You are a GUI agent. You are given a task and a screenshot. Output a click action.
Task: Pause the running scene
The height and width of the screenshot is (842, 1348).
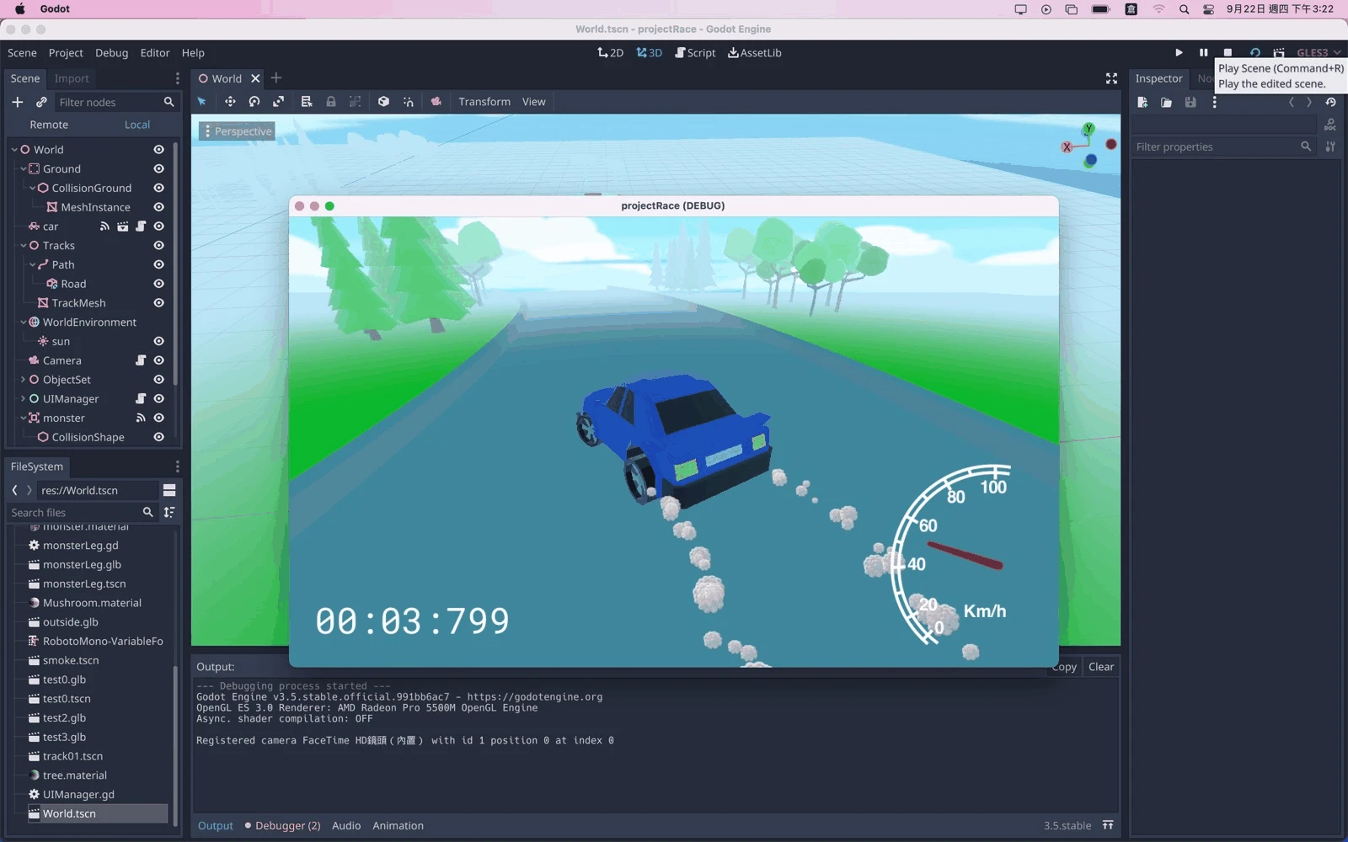click(x=1203, y=52)
